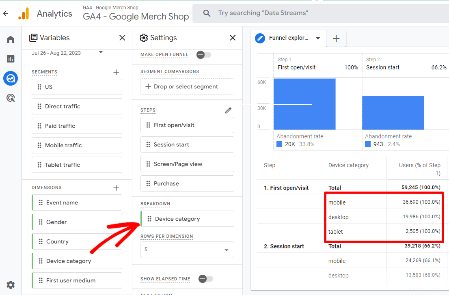
Task: Click the Steps edit pencil icon
Action: click(x=228, y=110)
